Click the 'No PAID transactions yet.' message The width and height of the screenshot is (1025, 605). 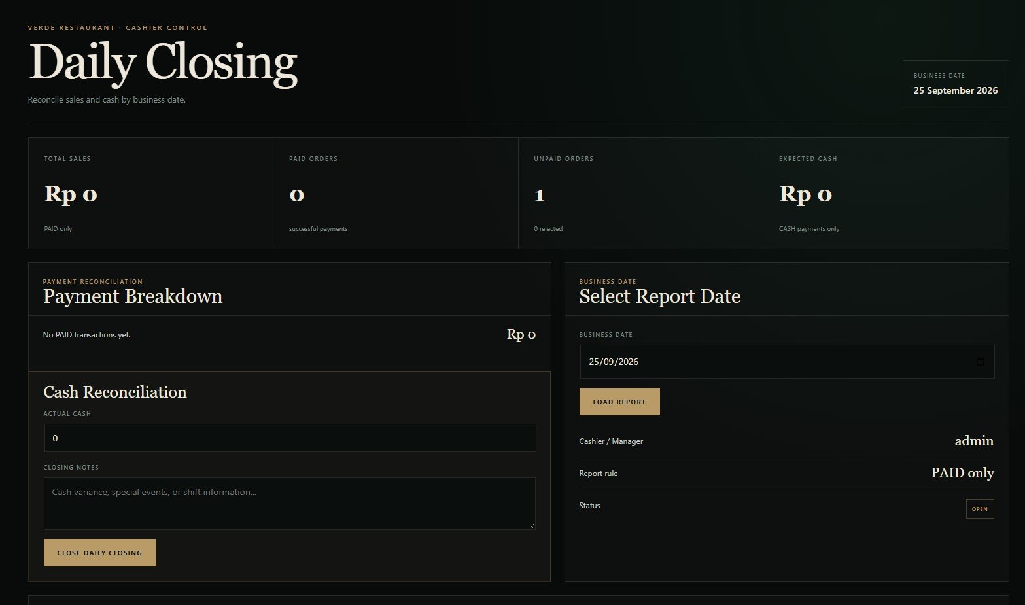86,335
